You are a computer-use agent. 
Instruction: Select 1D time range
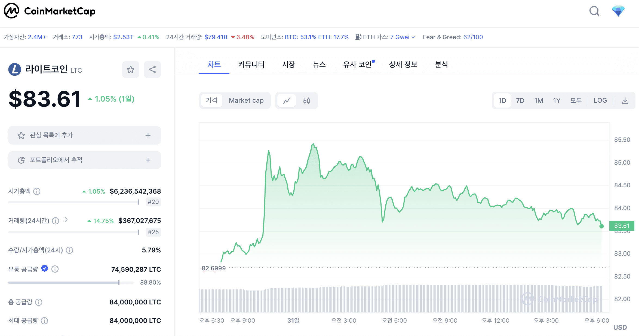tap(502, 101)
